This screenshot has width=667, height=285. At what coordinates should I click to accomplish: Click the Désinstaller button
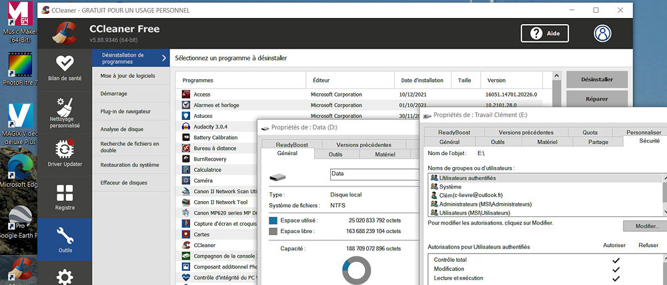click(x=597, y=79)
